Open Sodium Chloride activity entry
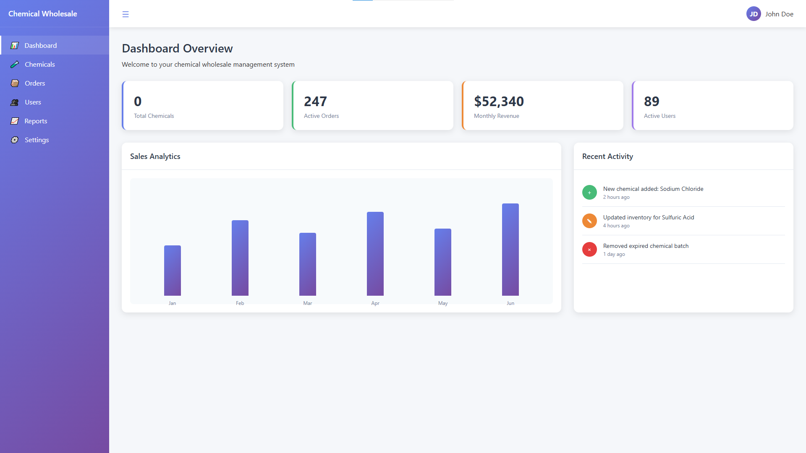 pos(653,189)
